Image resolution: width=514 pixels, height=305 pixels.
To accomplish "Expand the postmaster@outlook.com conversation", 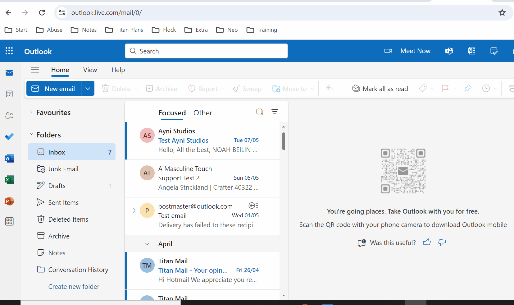I will pyautogui.click(x=134, y=210).
